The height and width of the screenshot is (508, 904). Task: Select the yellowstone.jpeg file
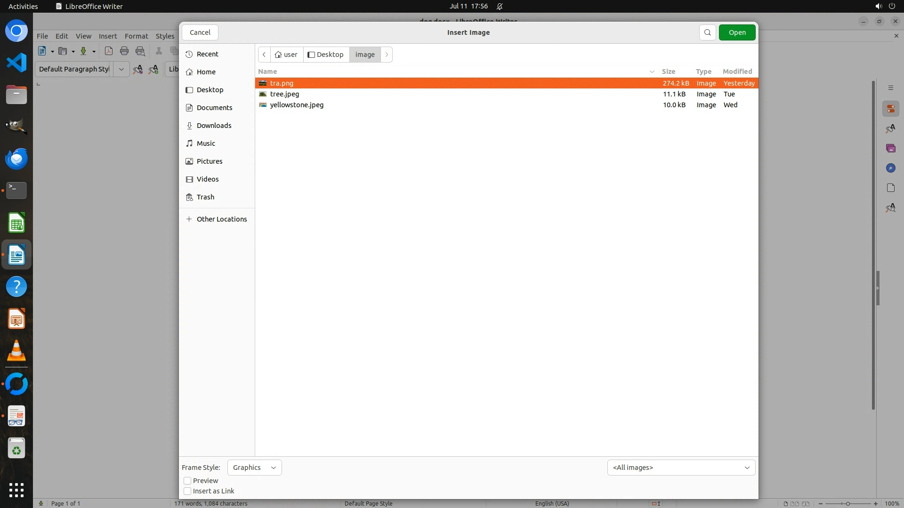tap(297, 105)
